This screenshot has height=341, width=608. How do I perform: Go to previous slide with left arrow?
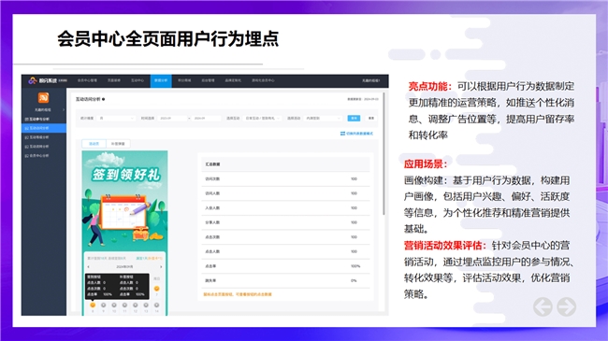[x=543, y=306]
